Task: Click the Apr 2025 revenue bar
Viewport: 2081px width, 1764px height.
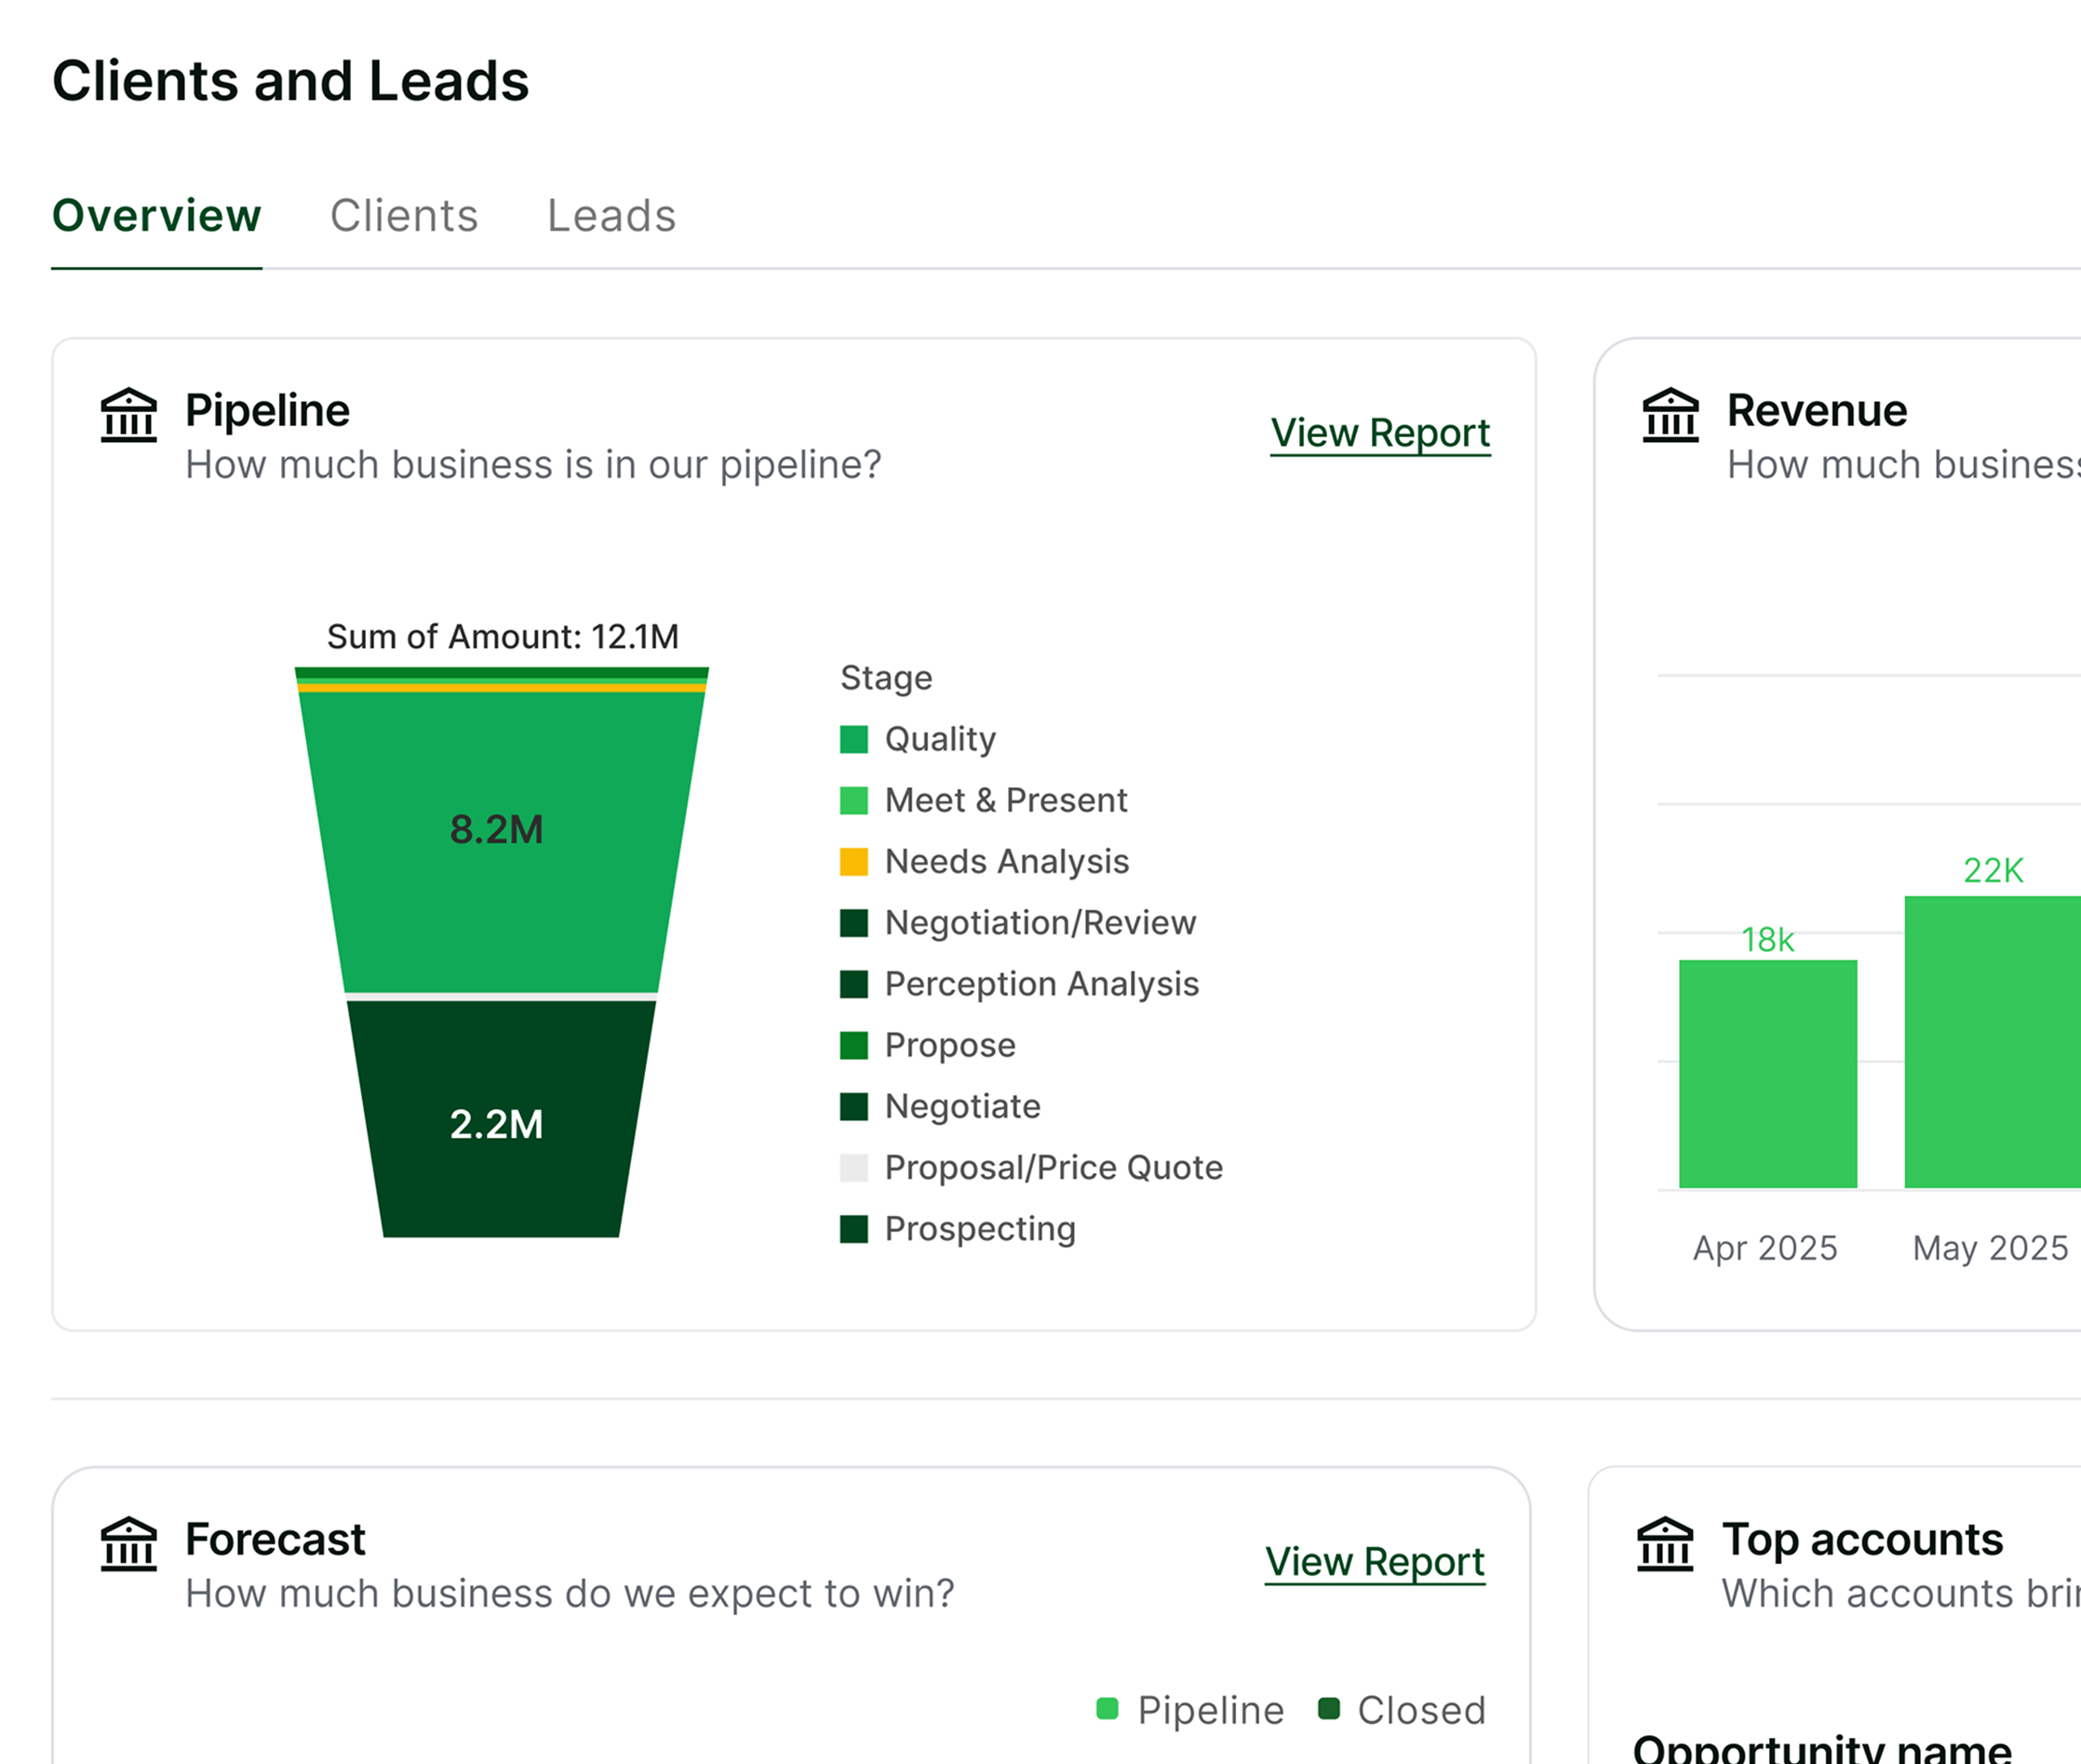Action: point(1768,1074)
